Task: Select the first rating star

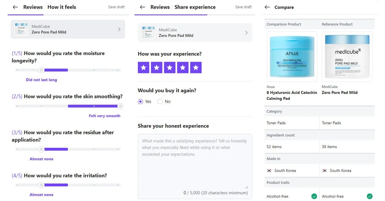Action: click(143, 68)
